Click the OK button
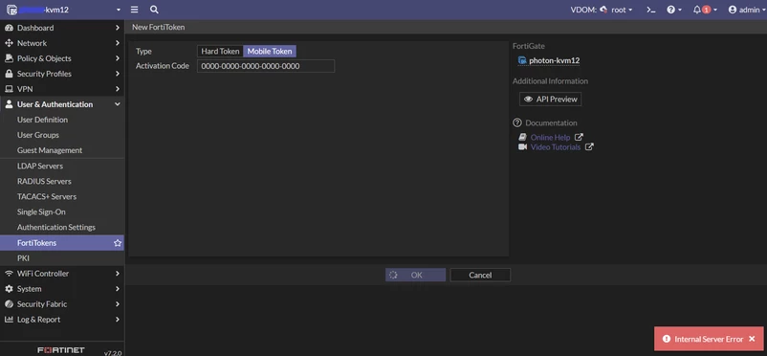 click(415, 276)
